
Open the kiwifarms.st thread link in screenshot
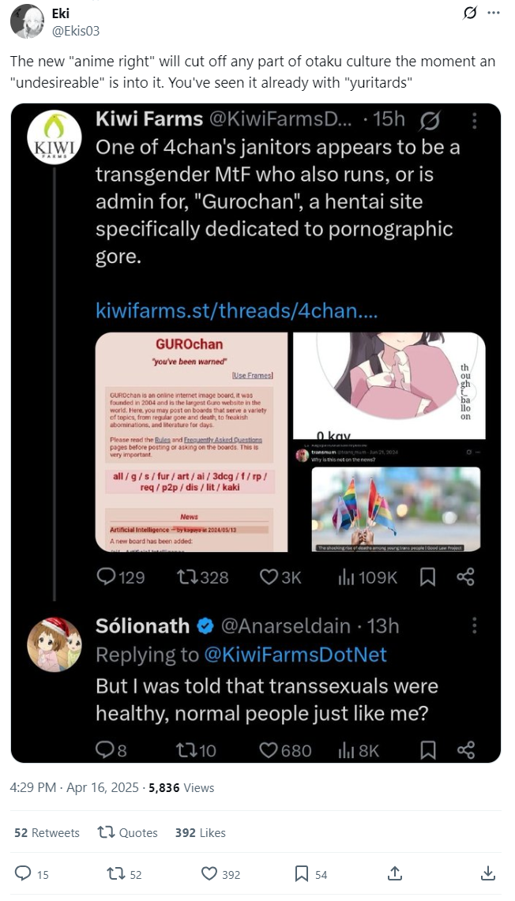[x=236, y=310]
